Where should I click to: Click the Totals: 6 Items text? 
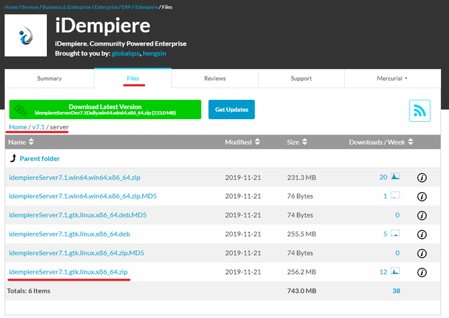pos(29,291)
